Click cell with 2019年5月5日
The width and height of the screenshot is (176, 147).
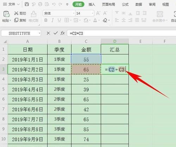point(27,99)
